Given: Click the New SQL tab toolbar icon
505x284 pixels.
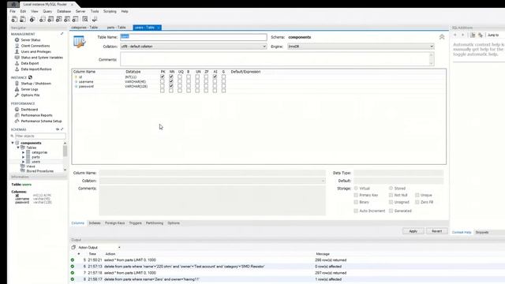Looking at the screenshot, I should point(14,19).
